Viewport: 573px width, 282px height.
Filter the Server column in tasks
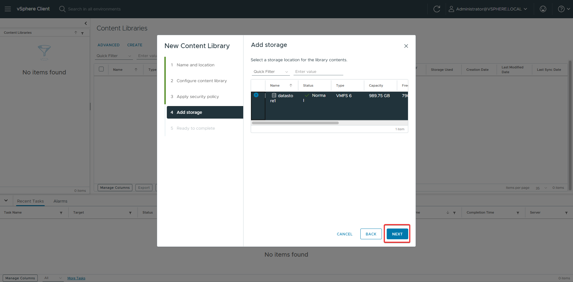pyautogui.click(x=566, y=213)
